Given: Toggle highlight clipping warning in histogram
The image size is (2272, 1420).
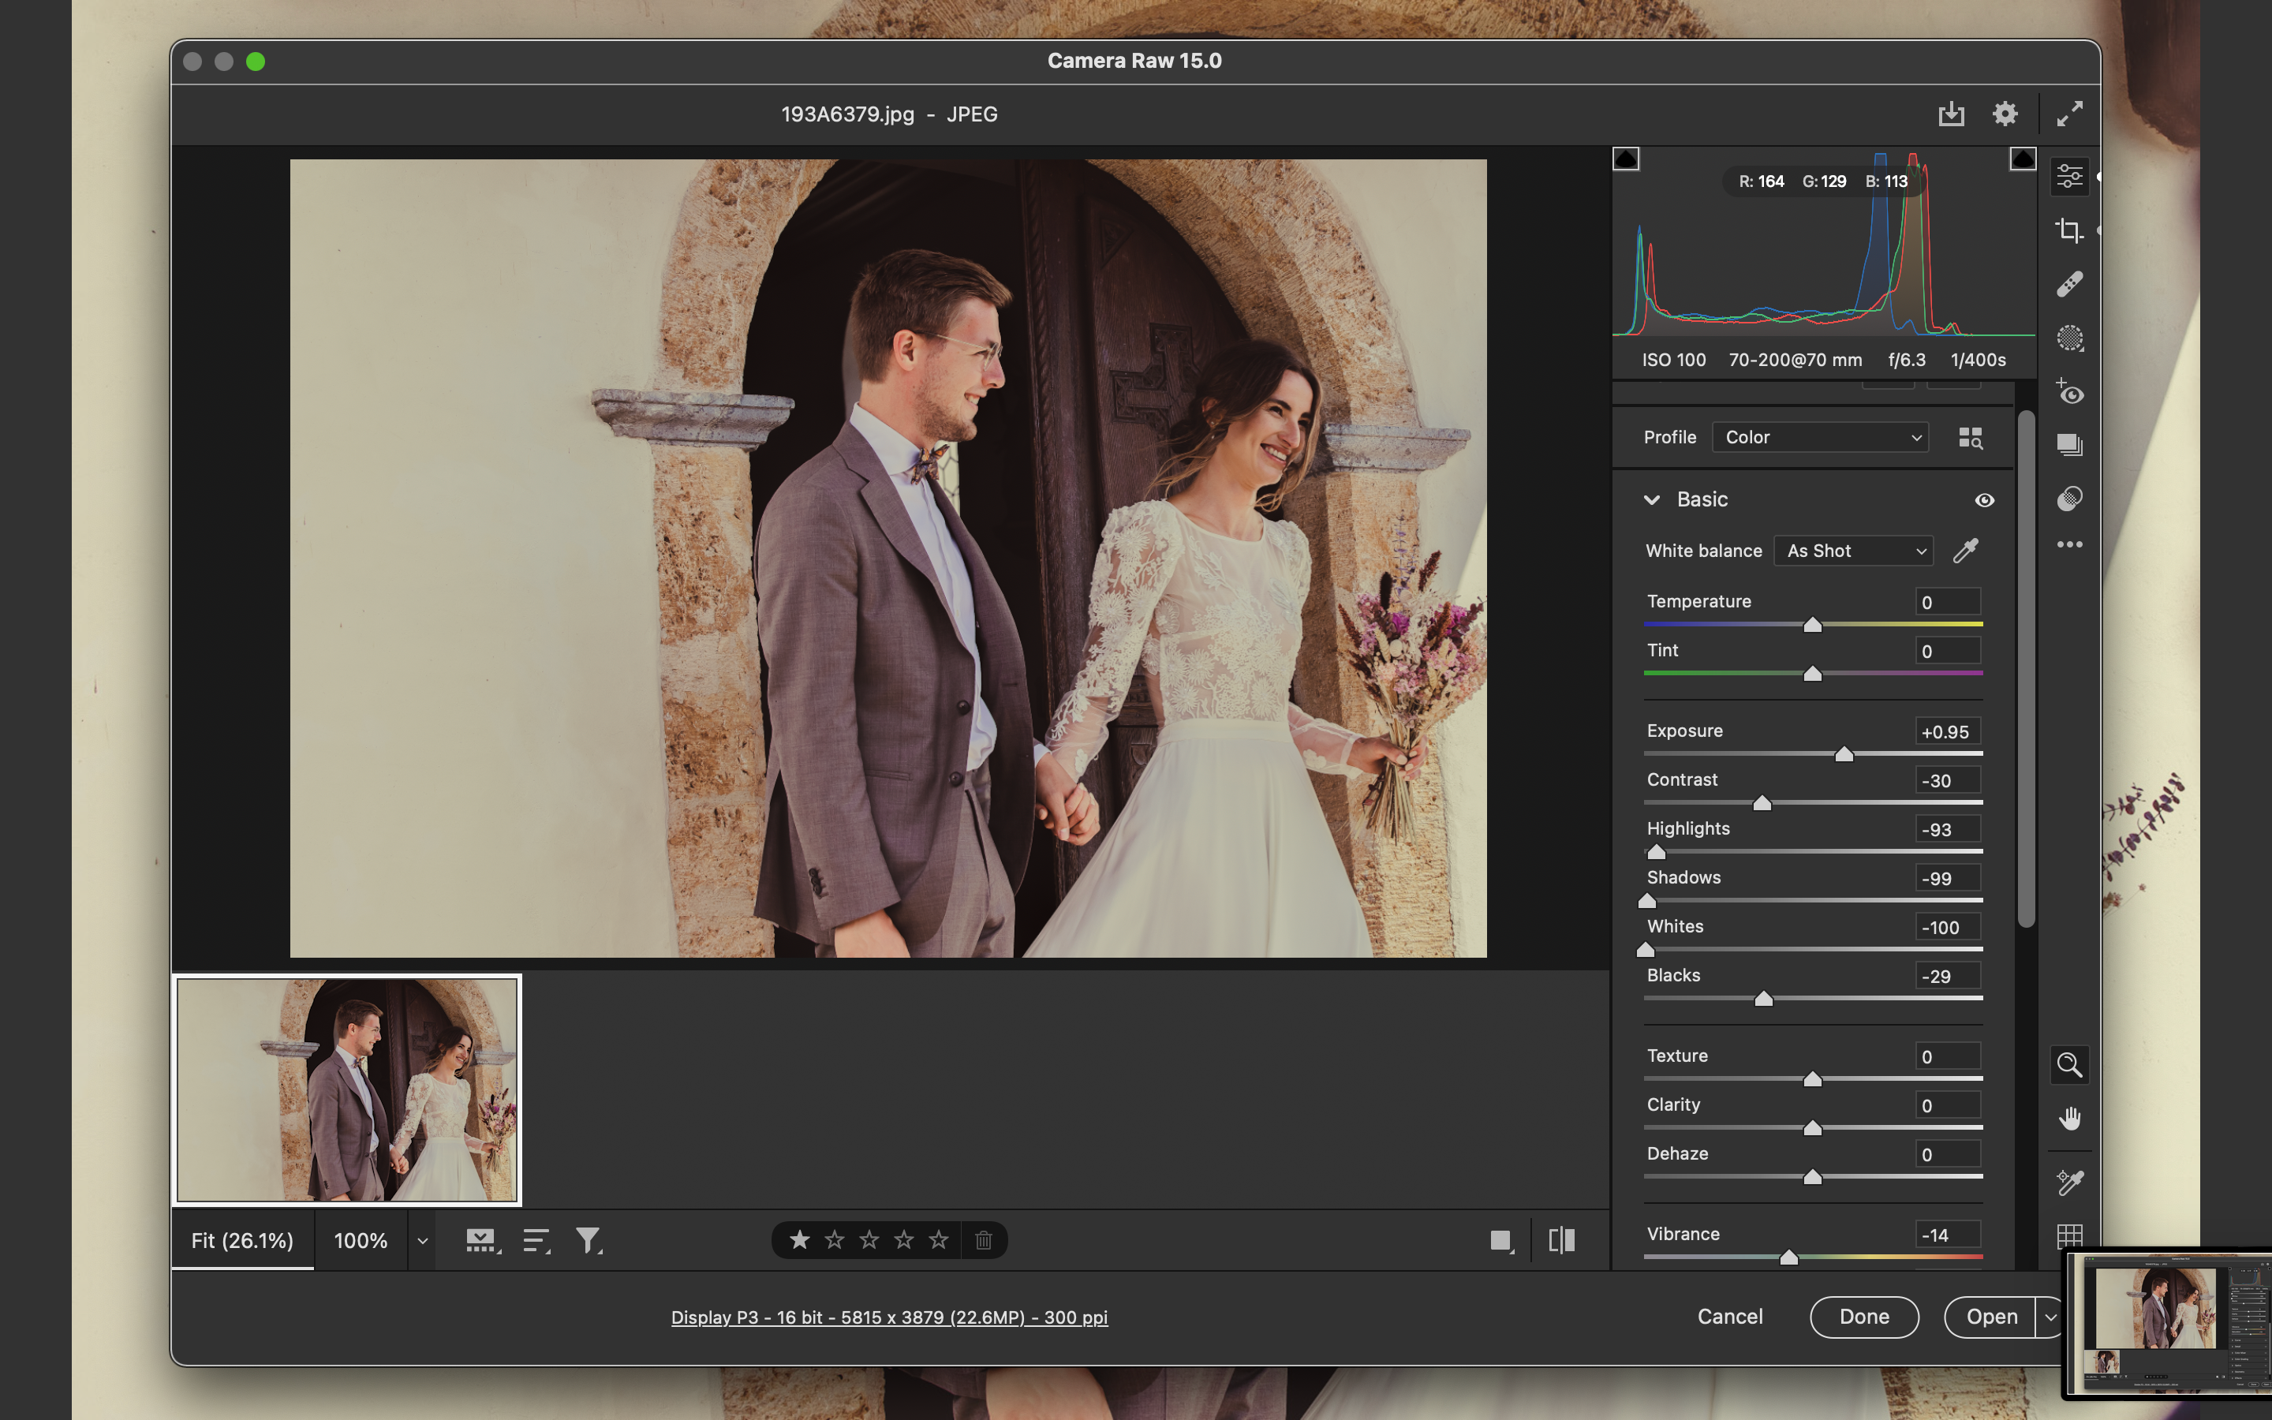Looking at the screenshot, I should [x=2022, y=159].
